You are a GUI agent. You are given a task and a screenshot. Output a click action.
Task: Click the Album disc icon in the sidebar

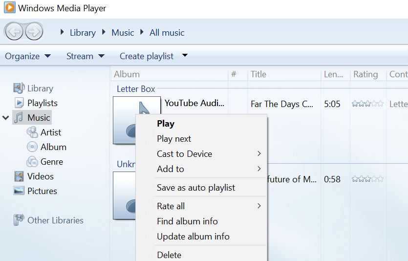coord(32,147)
